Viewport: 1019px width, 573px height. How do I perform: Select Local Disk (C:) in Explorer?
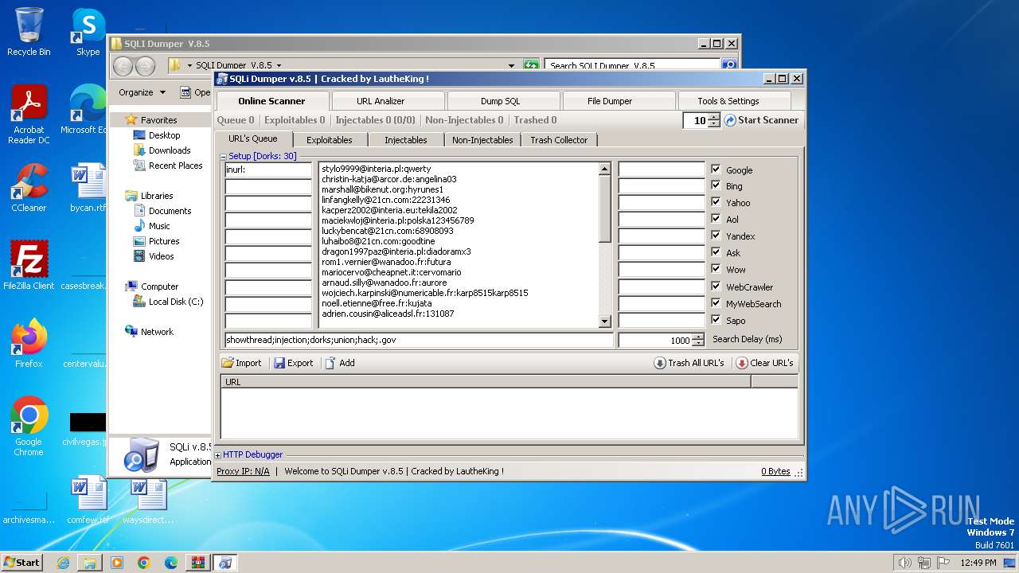pos(176,302)
